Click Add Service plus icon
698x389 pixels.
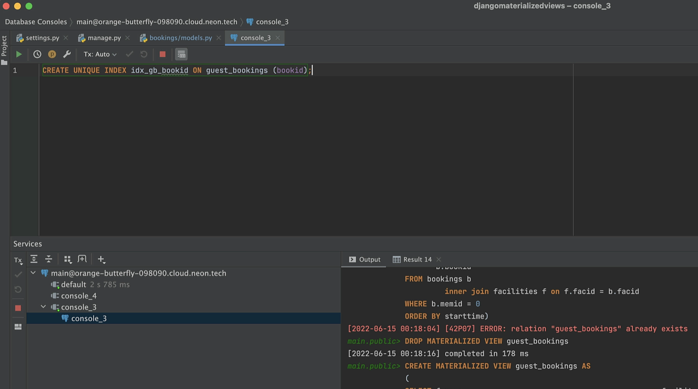(101, 259)
